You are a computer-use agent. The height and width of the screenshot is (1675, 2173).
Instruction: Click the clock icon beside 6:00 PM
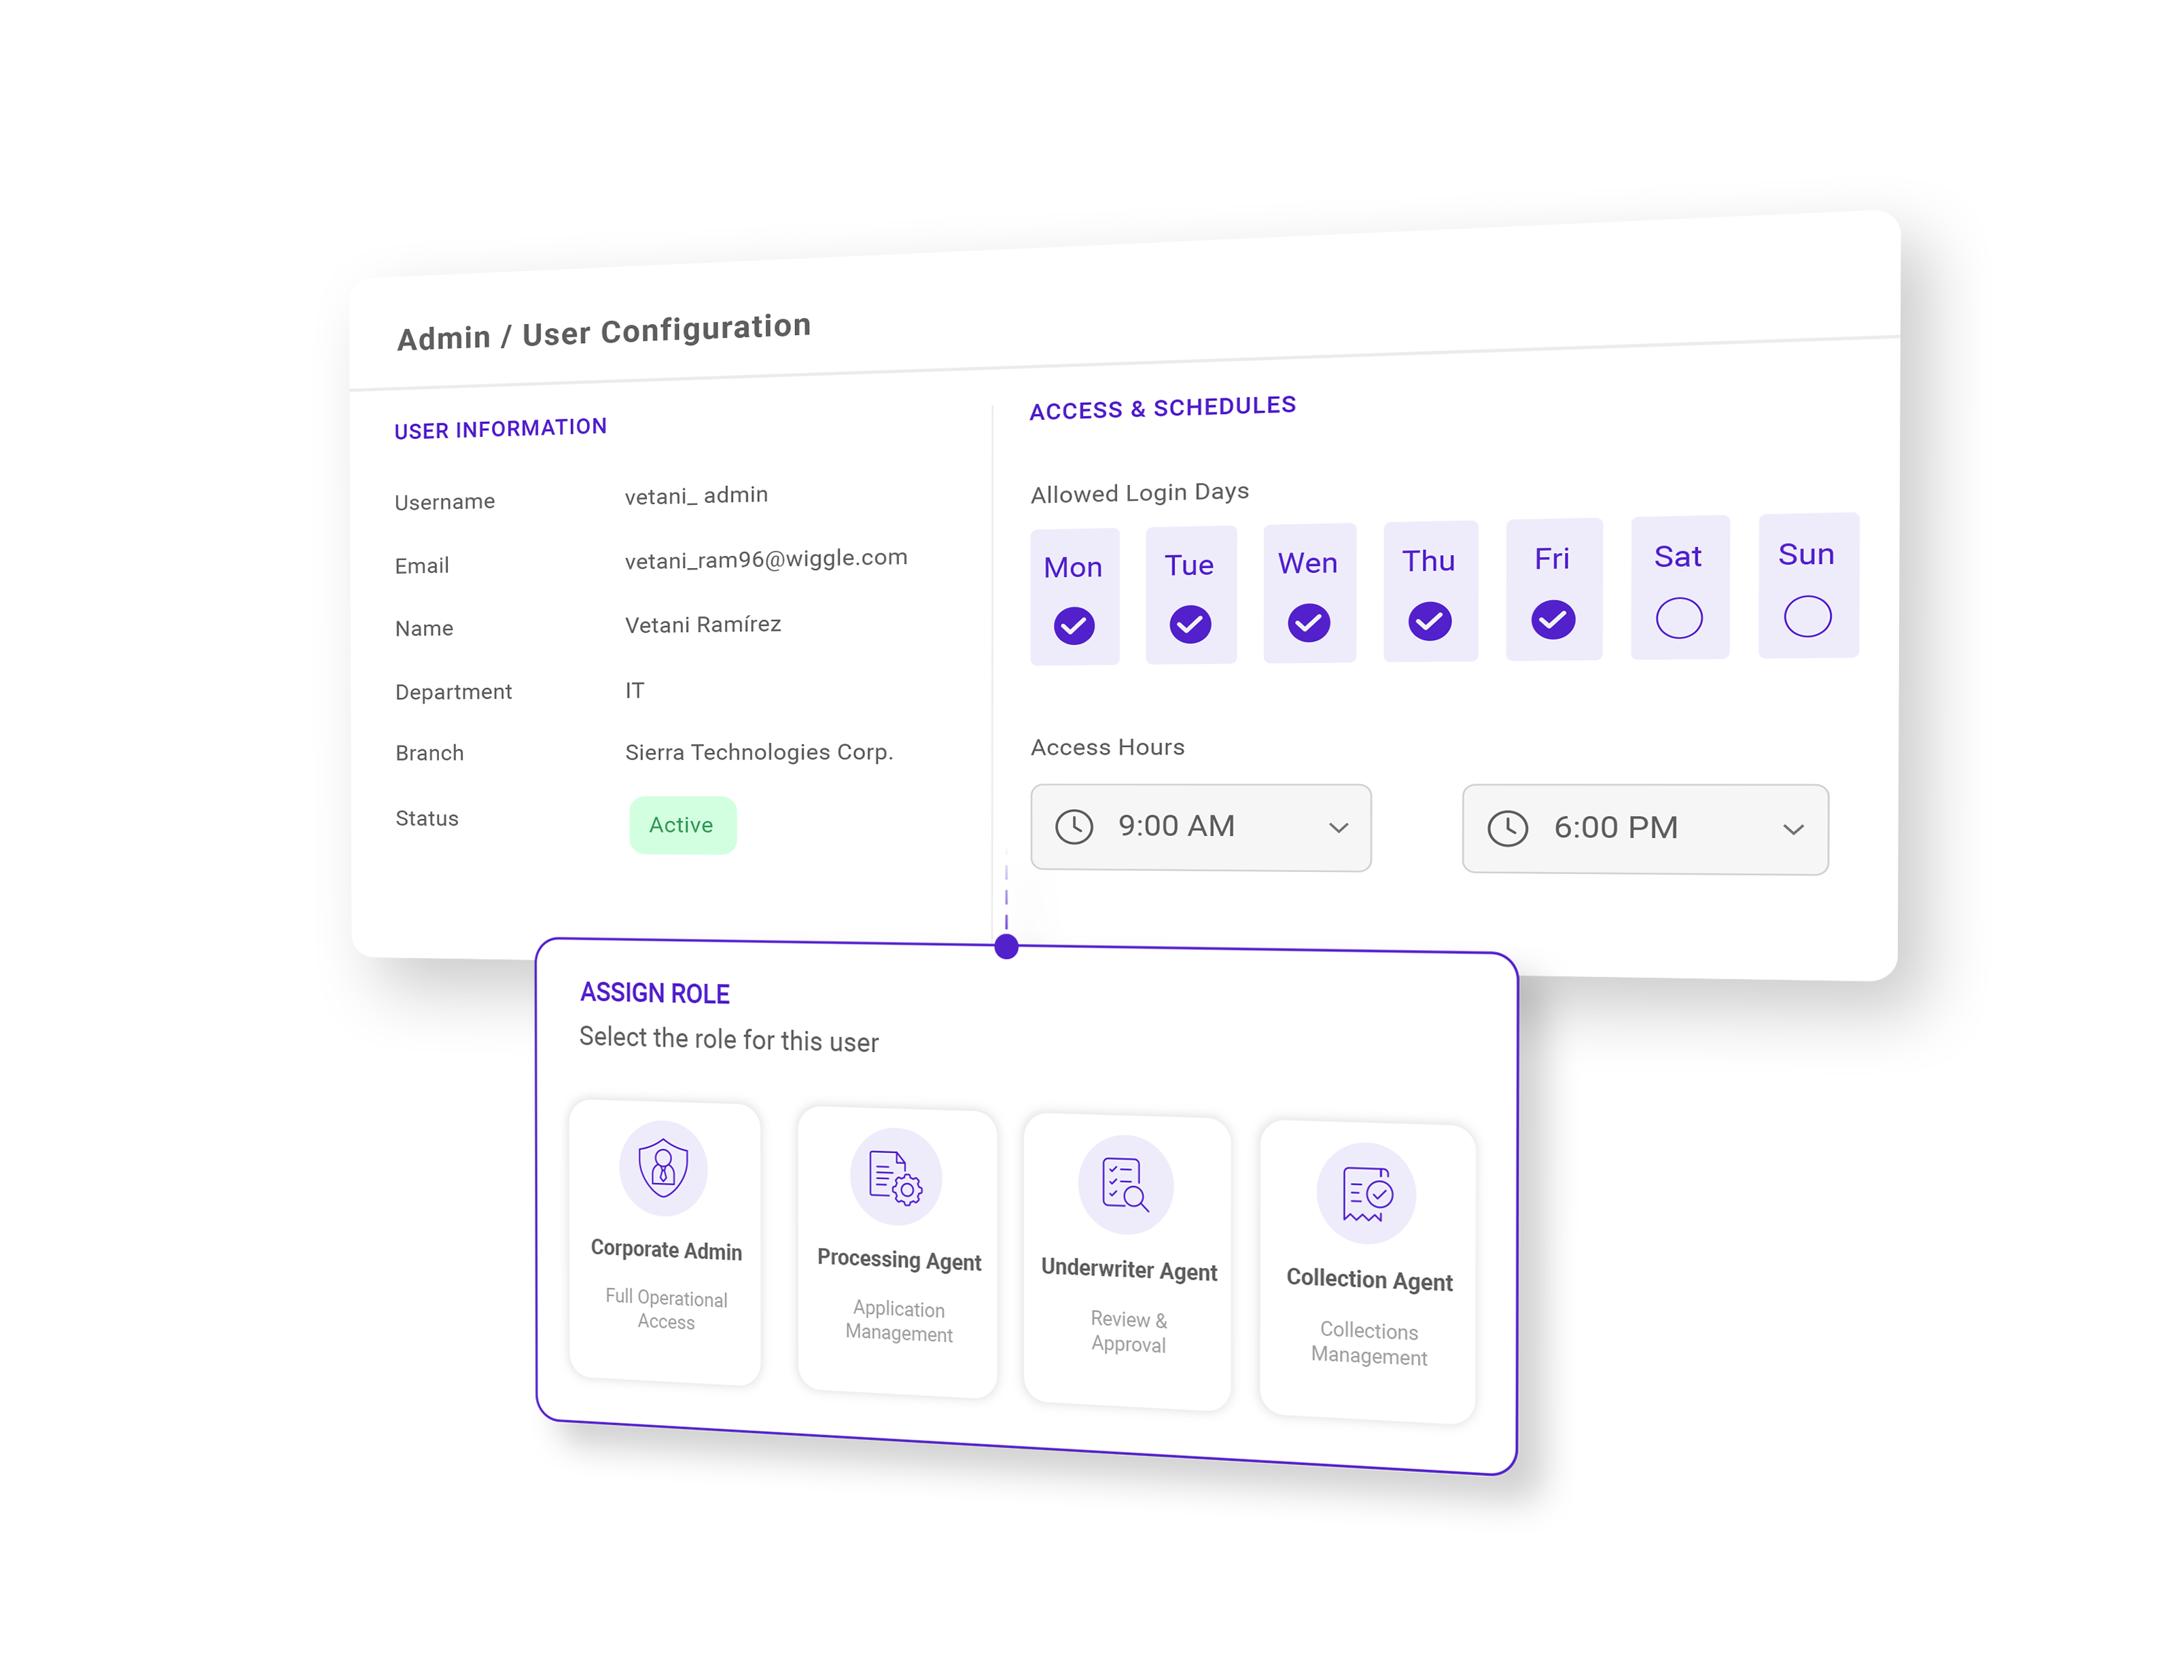[x=1507, y=828]
